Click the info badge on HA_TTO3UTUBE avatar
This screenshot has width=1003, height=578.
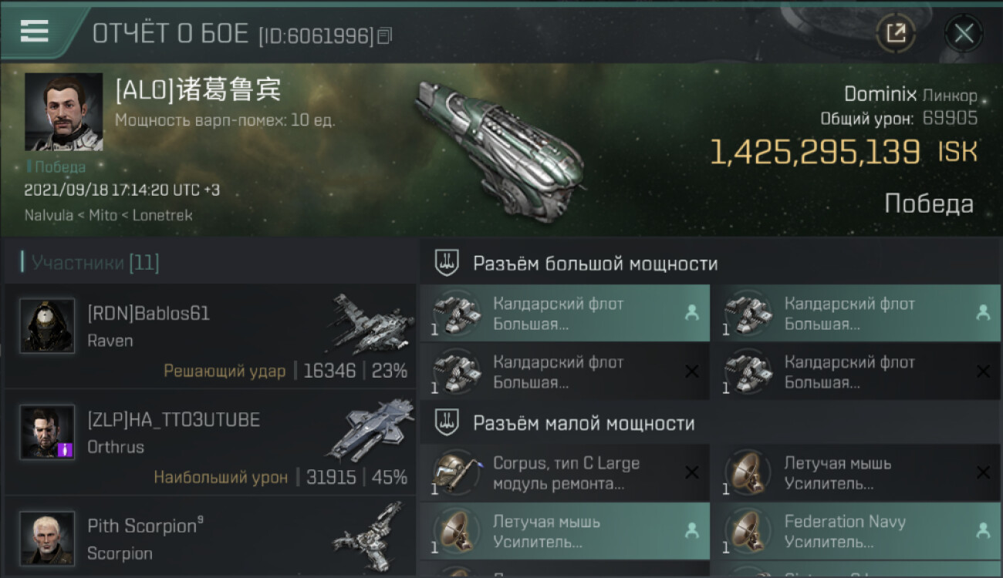coord(66,449)
